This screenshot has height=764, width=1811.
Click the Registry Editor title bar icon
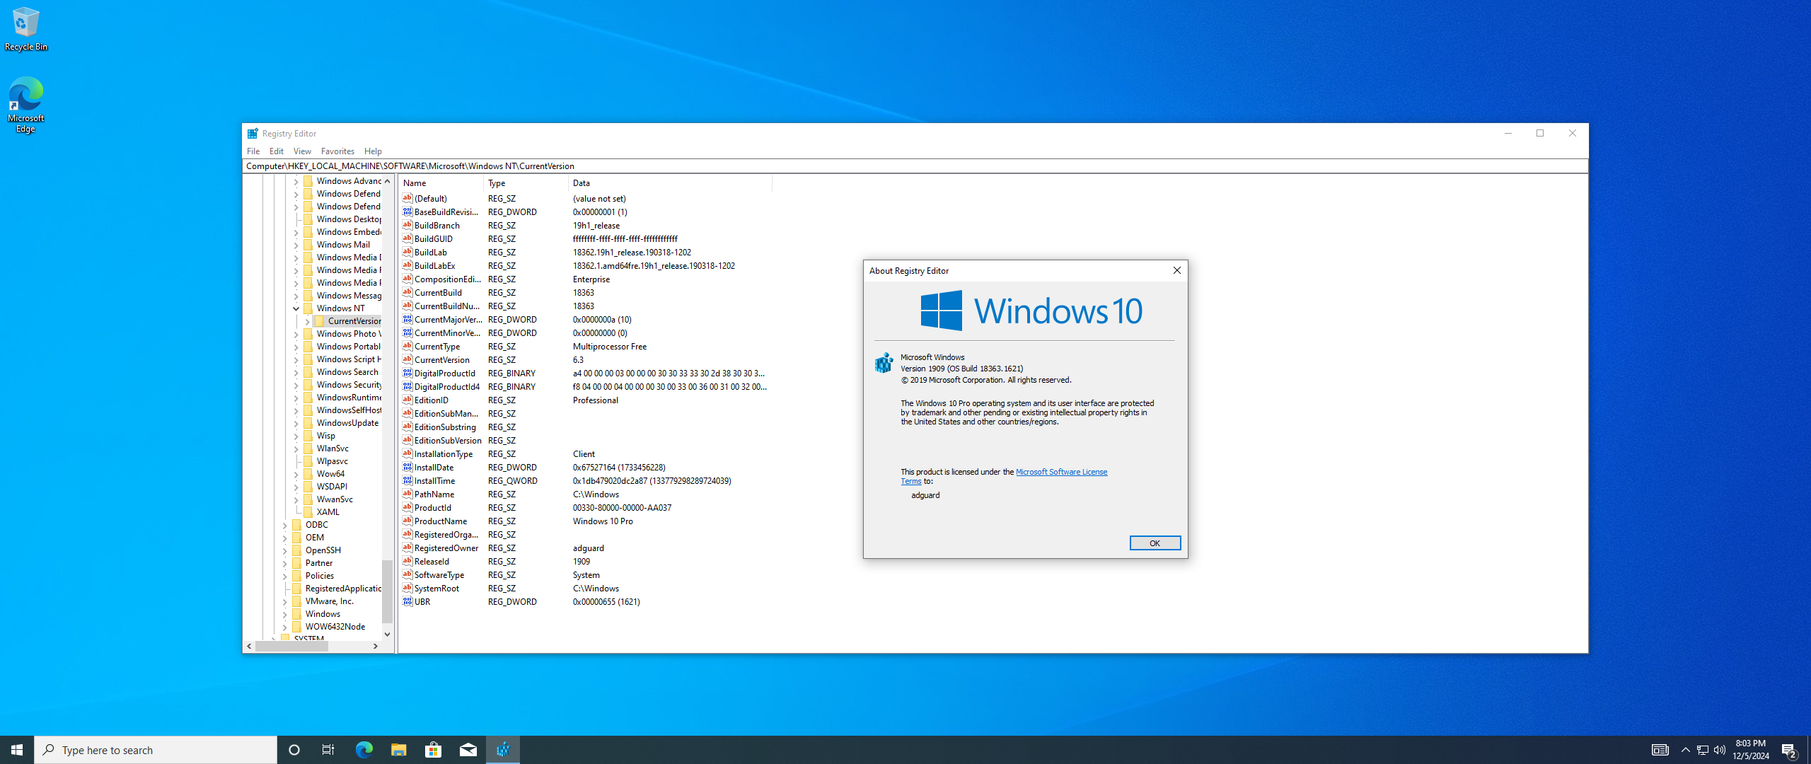[x=253, y=134]
